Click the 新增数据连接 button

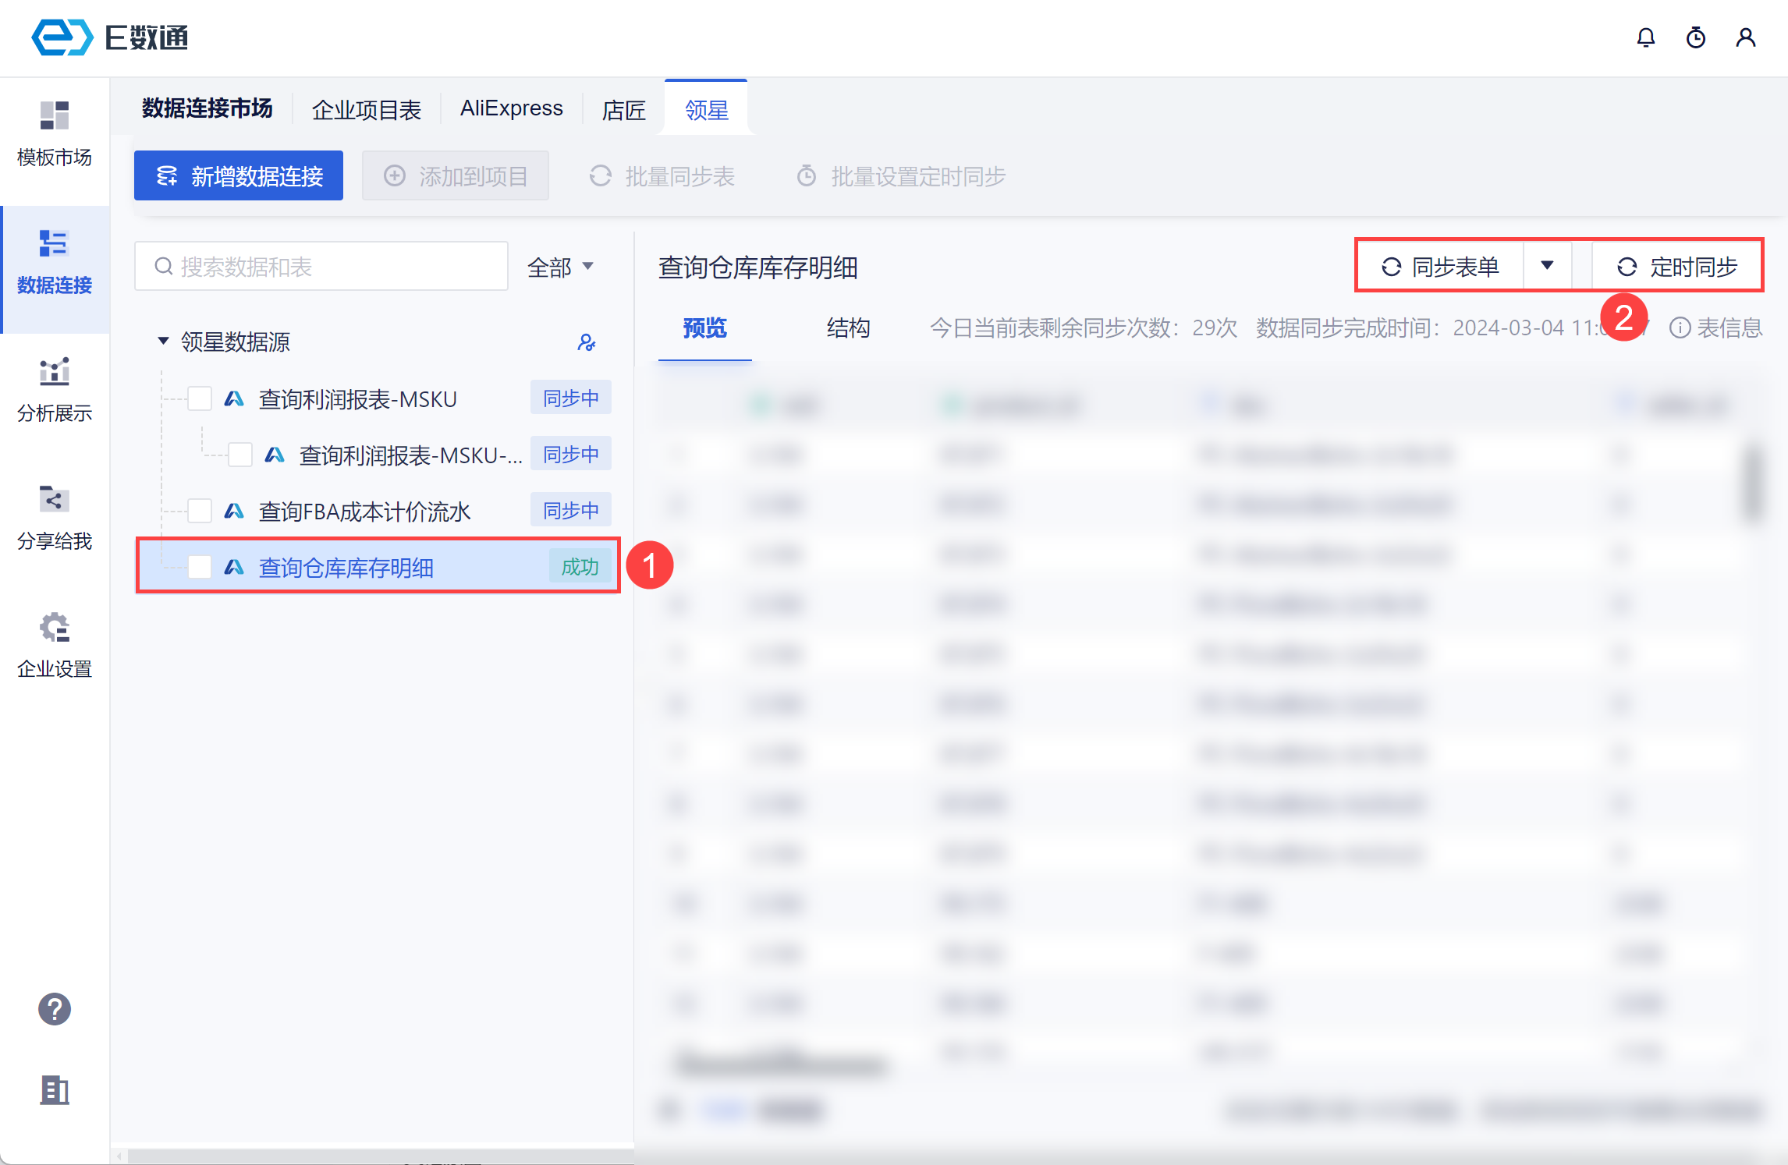239,176
